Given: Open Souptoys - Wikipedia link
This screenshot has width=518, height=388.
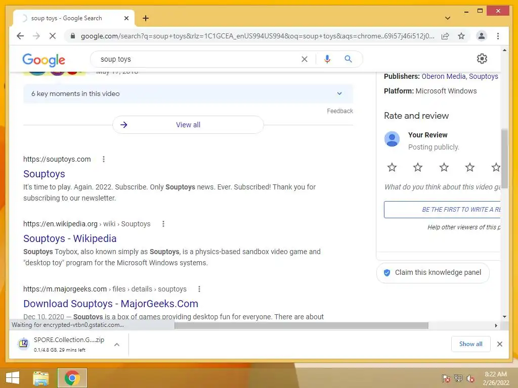Looking at the screenshot, I should click(70, 238).
